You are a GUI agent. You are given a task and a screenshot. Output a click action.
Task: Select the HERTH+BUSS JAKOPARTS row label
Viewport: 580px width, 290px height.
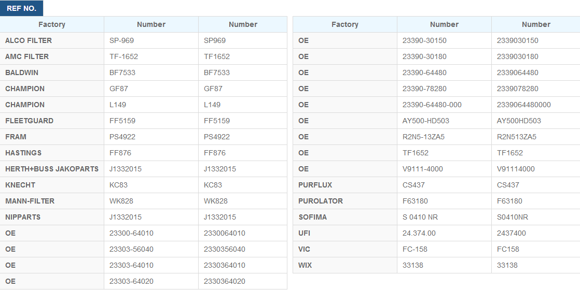pyautogui.click(x=52, y=169)
